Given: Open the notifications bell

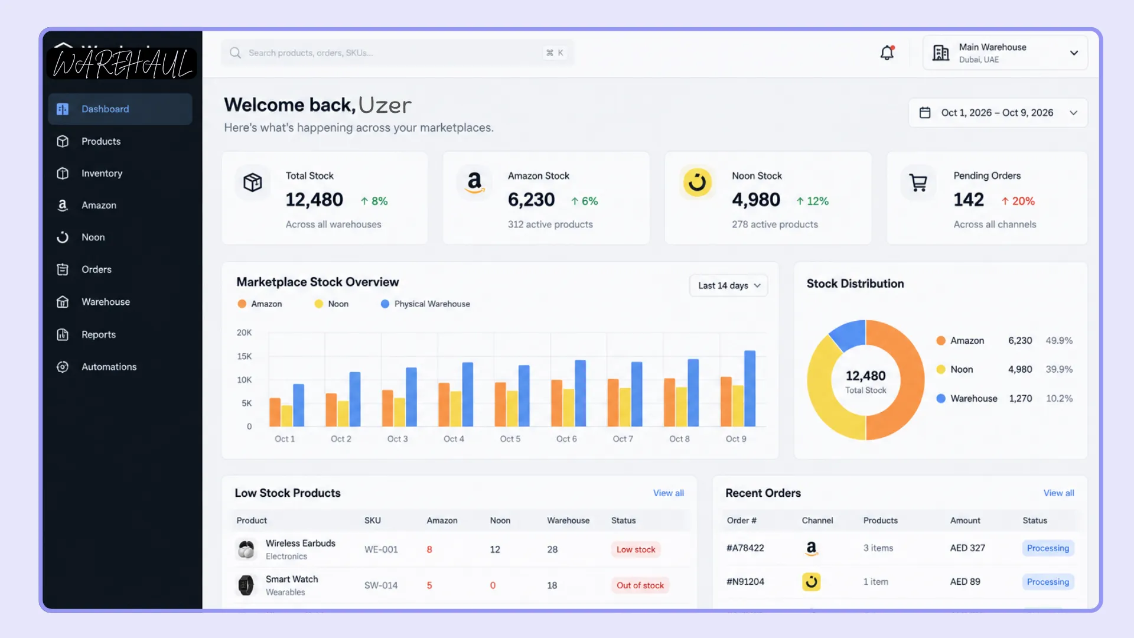Looking at the screenshot, I should [x=887, y=53].
